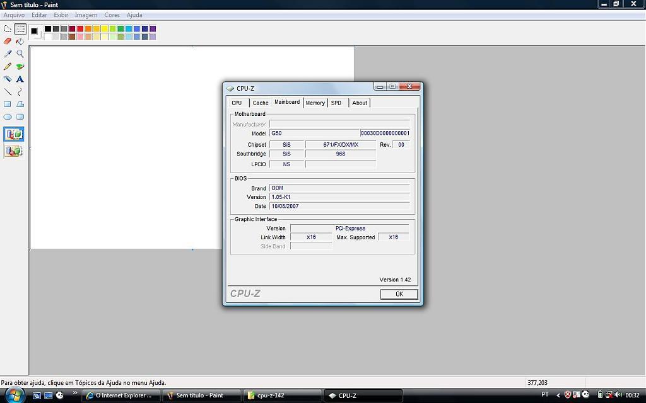The image size is (646, 403).
Task: Choose the Curve tool in Paint
Action: [x=20, y=92]
